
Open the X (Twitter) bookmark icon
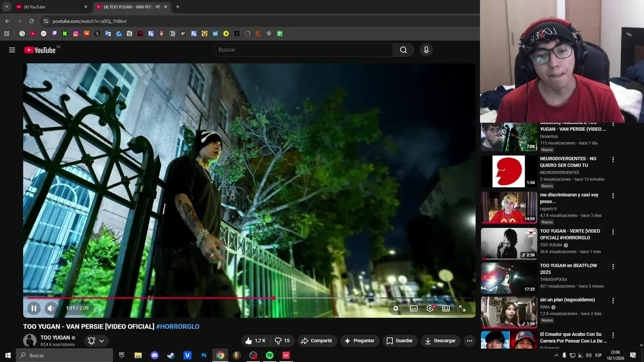[97, 34]
